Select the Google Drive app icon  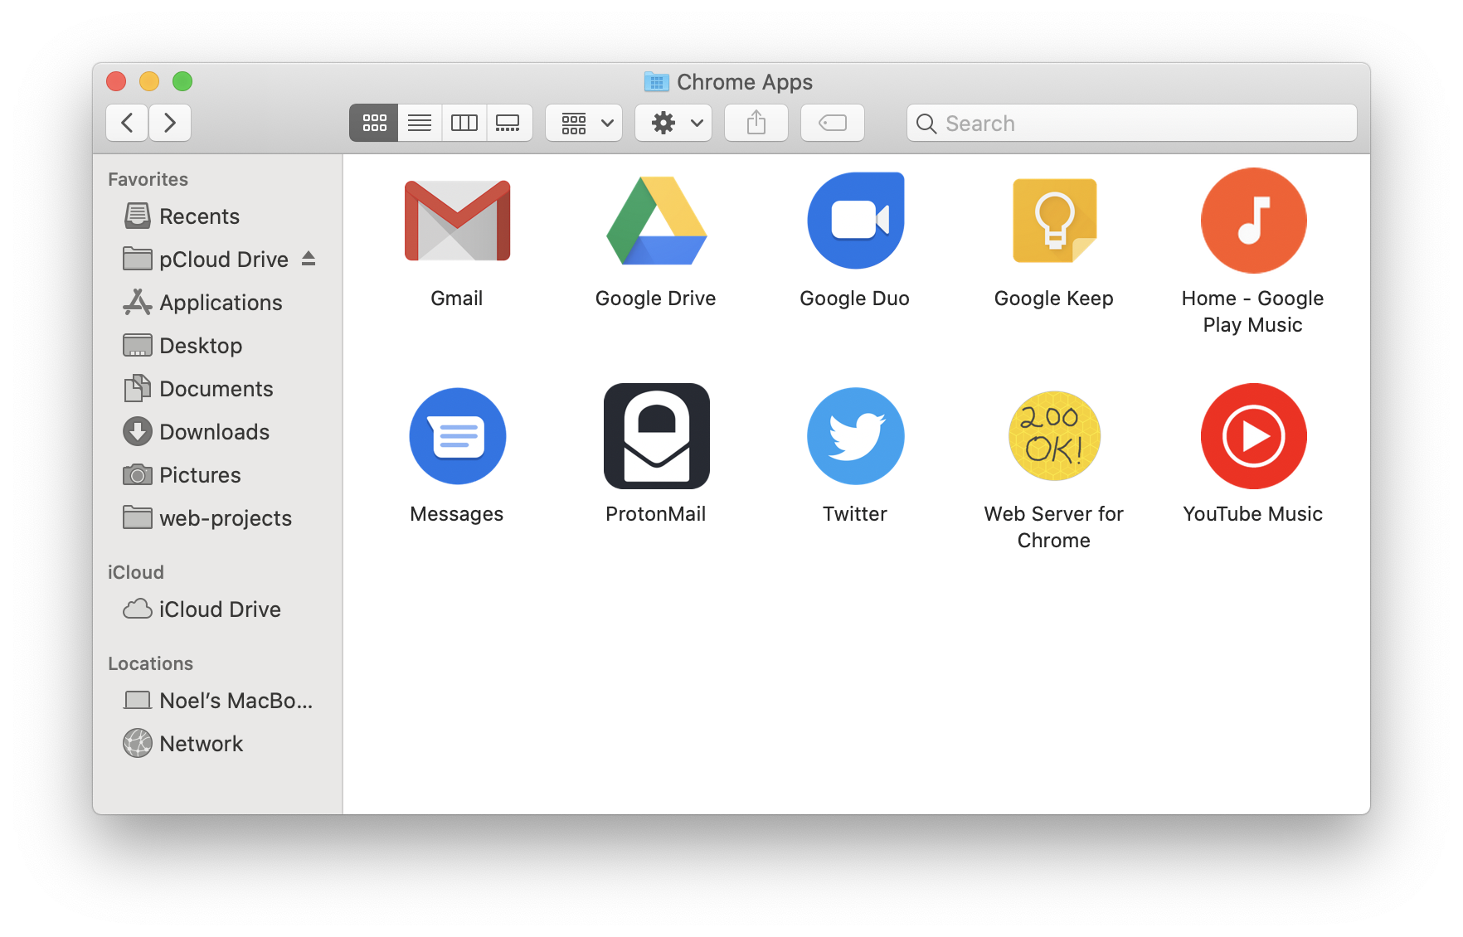656,221
